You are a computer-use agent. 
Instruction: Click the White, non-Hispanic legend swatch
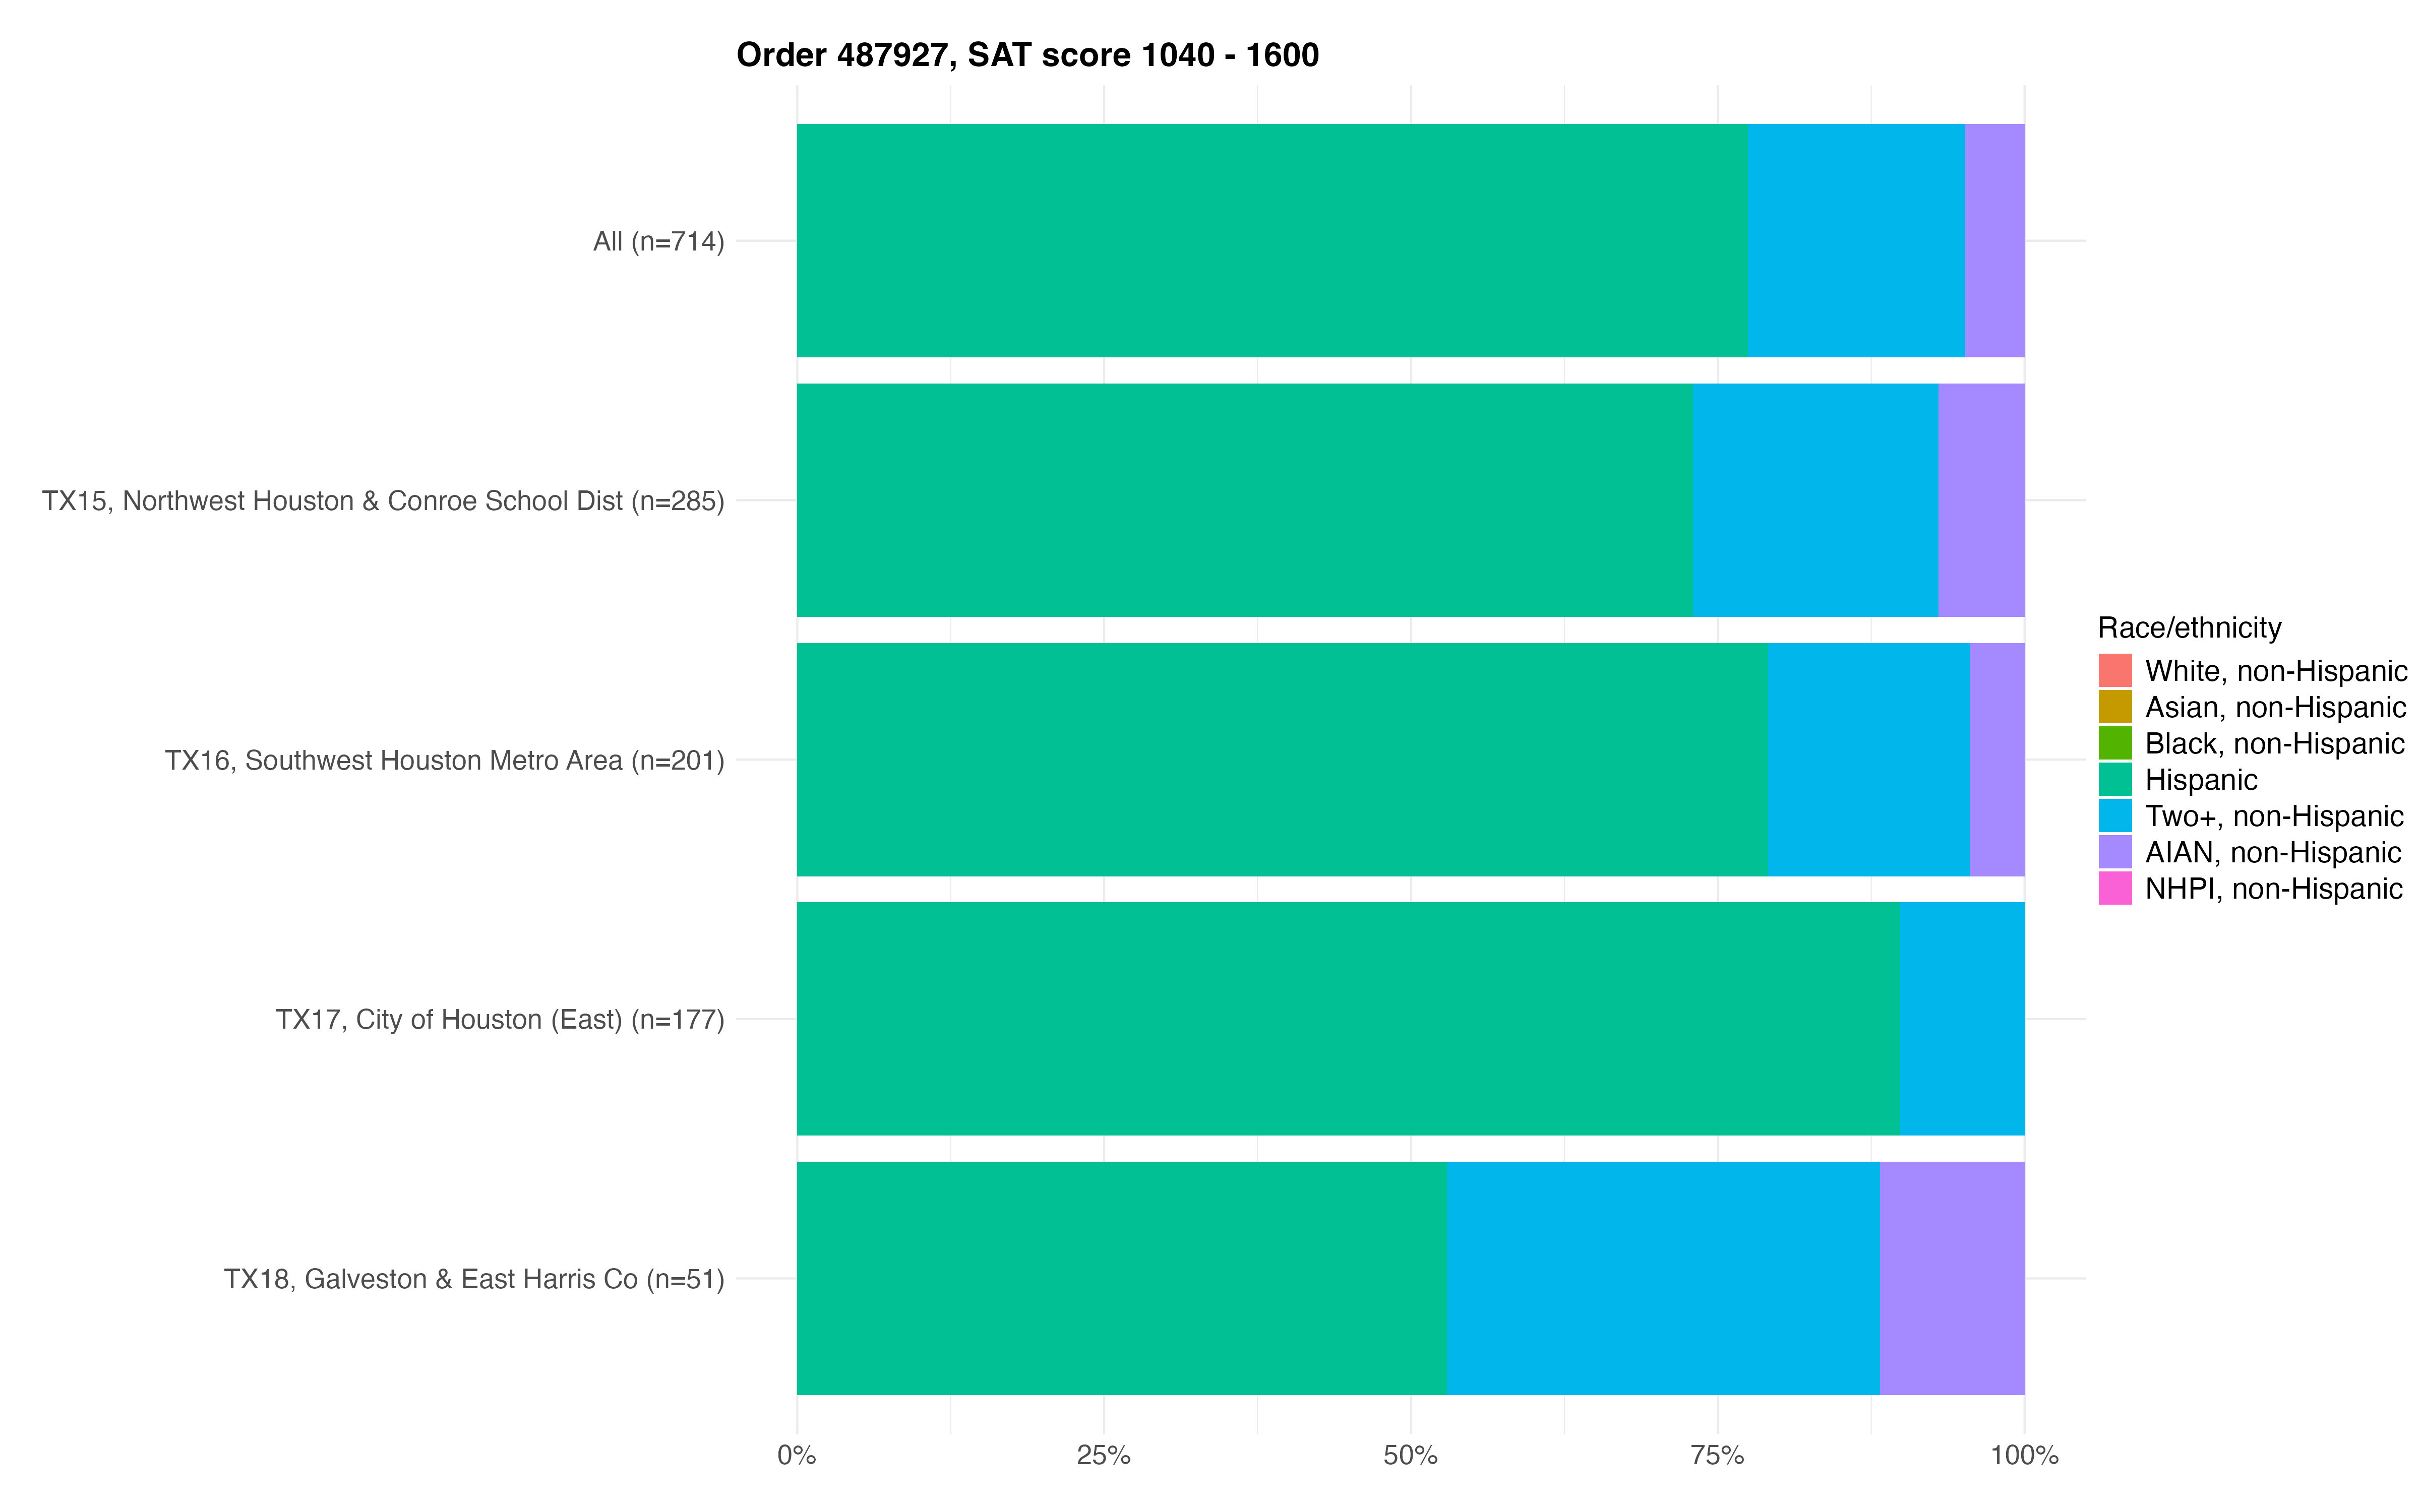point(2115,670)
